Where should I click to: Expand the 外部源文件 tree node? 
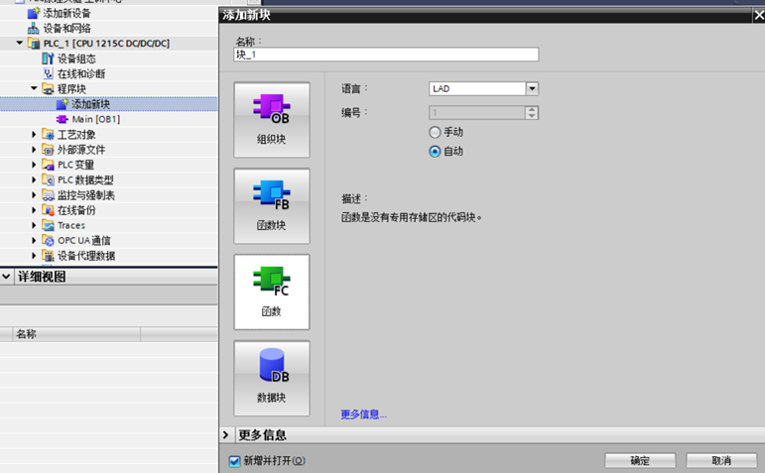point(34,149)
